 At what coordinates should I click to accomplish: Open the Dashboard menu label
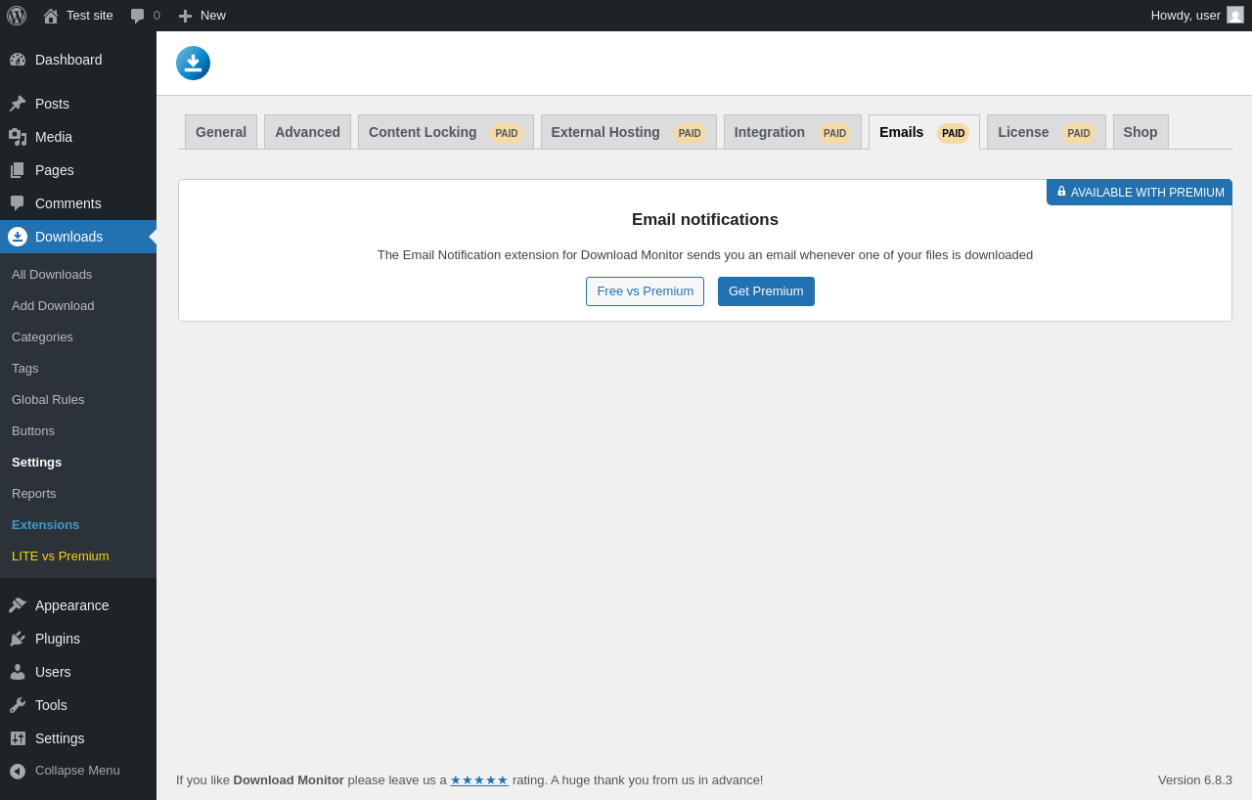68,60
